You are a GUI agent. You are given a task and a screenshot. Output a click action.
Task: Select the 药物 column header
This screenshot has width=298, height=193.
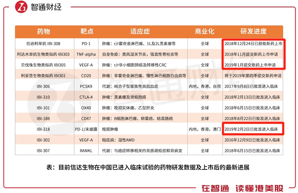[44, 31]
